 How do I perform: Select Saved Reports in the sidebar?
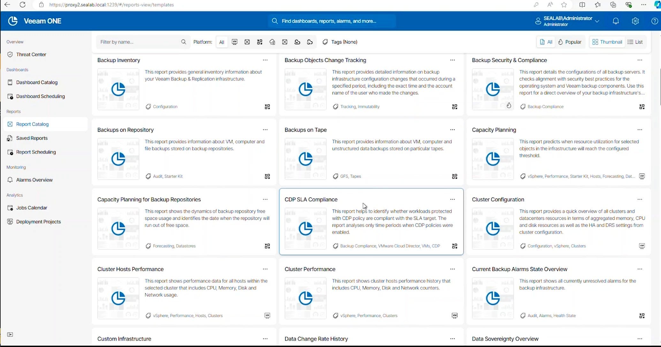(31, 138)
